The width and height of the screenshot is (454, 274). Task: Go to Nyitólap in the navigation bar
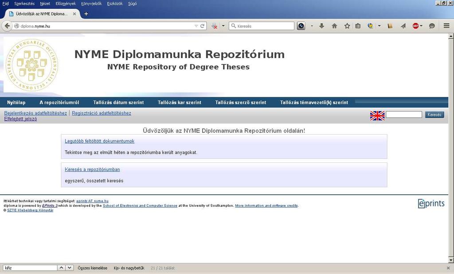pyautogui.click(x=16, y=102)
